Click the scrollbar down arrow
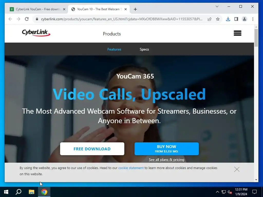 tap(256, 180)
